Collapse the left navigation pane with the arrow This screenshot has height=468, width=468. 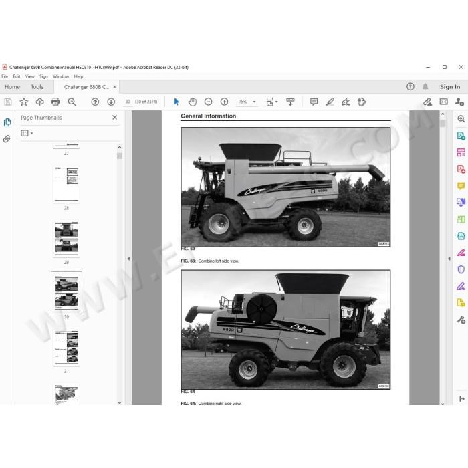tap(128, 259)
